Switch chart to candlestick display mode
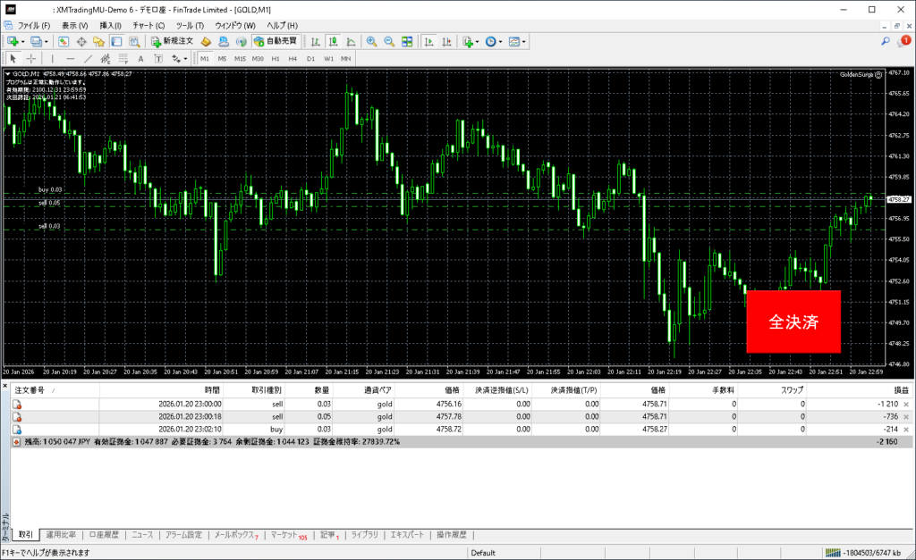916x560 pixels. [333, 41]
